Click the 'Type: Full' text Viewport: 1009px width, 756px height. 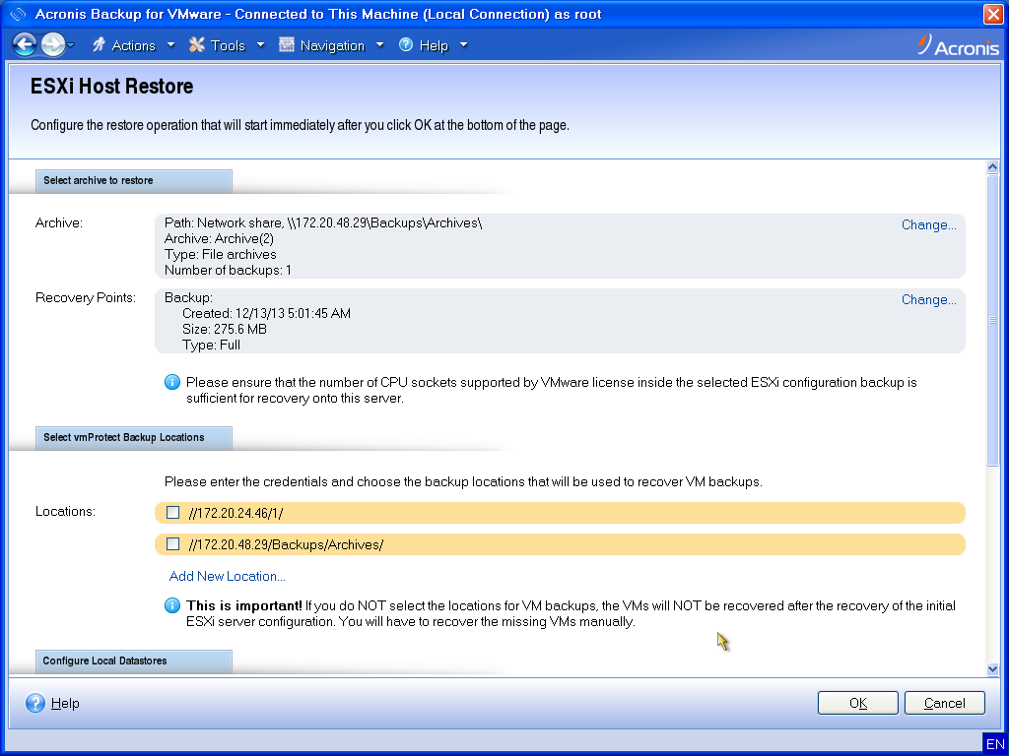pyautogui.click(x=211, y=346)
